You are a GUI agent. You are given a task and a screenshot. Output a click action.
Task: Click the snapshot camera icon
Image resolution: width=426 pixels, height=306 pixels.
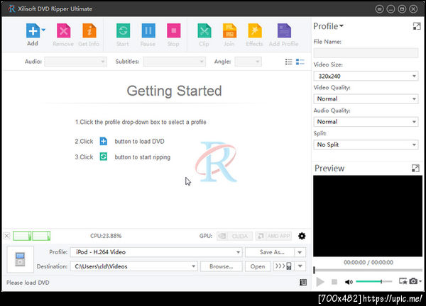click(x=413, y=281)
